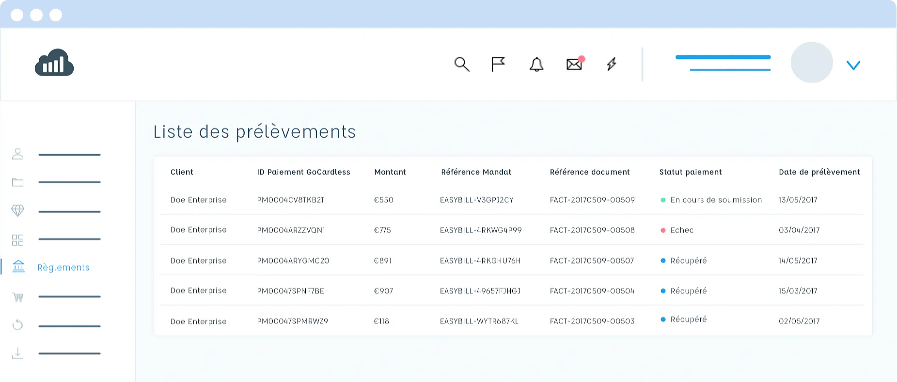
Task: Open document FACT-20170509-00507
Action: click(x=592, y=261)
